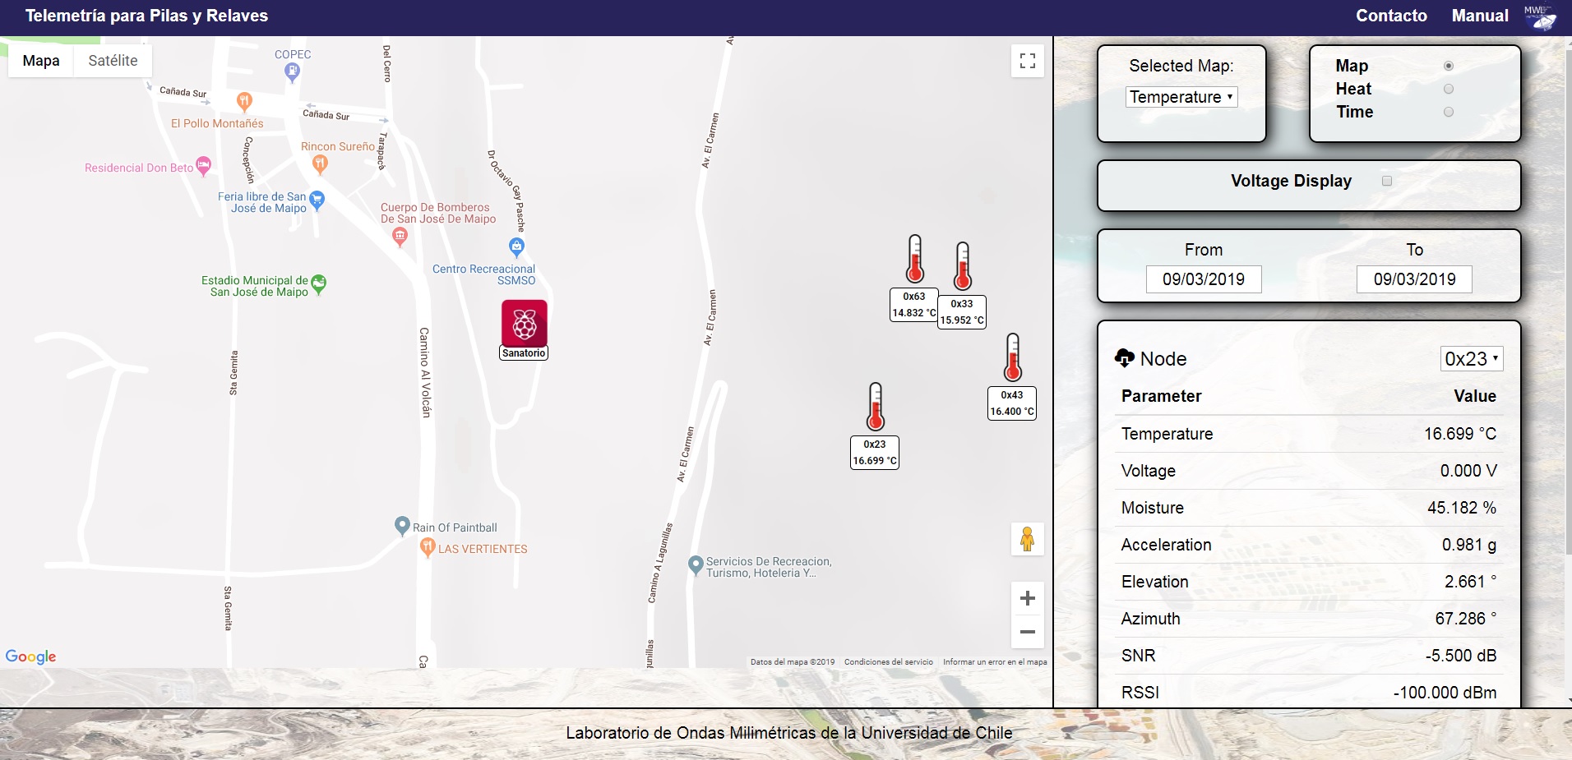Click the Sanatorio Raspberry Pi gateway icon
This screenshot has height=760, width=1572.
(525, 324)
